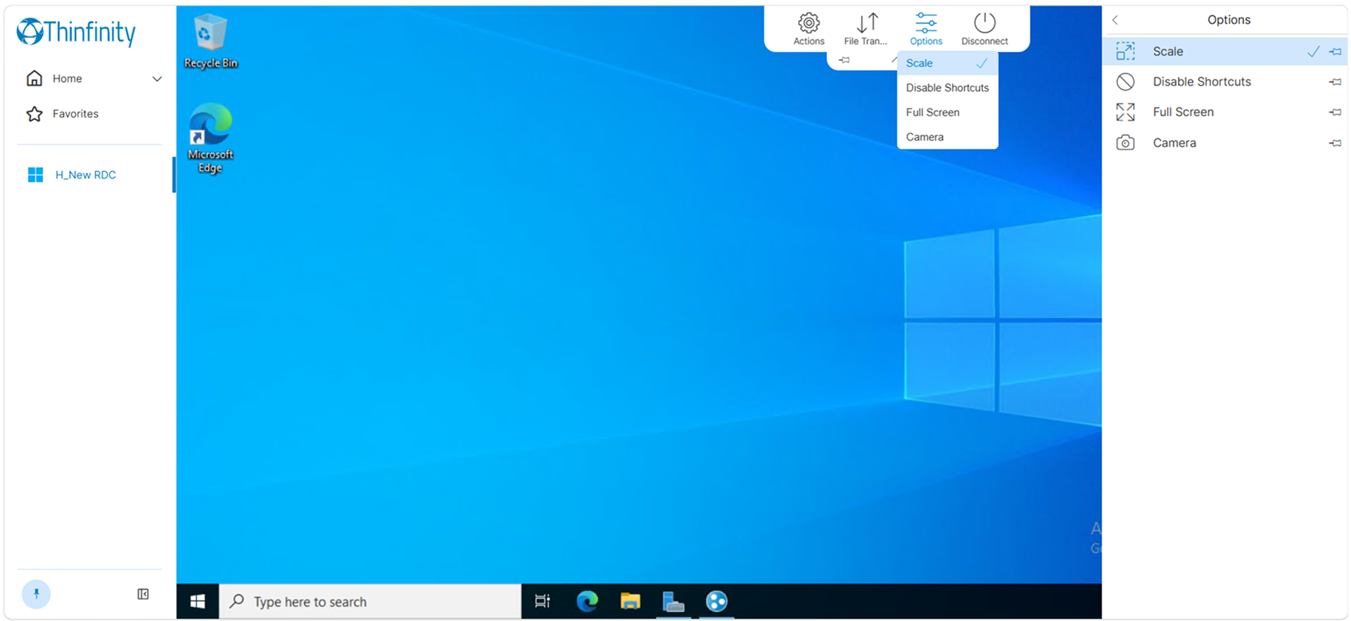Viewport: 1351px width, 621px height.
Task: Click the Thinfinity logo
Action: coord(76,32)
